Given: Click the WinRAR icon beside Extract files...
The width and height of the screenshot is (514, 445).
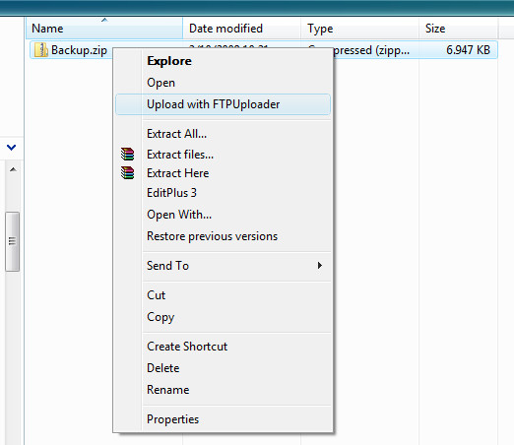Looking at the screenshot, I should 127,154.
